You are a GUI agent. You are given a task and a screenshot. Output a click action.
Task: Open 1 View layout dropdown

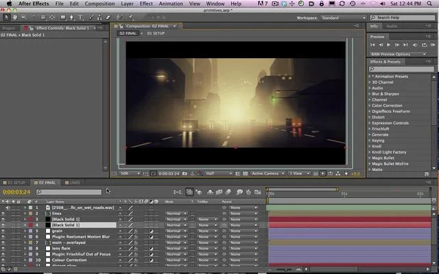tap(299, 173)
